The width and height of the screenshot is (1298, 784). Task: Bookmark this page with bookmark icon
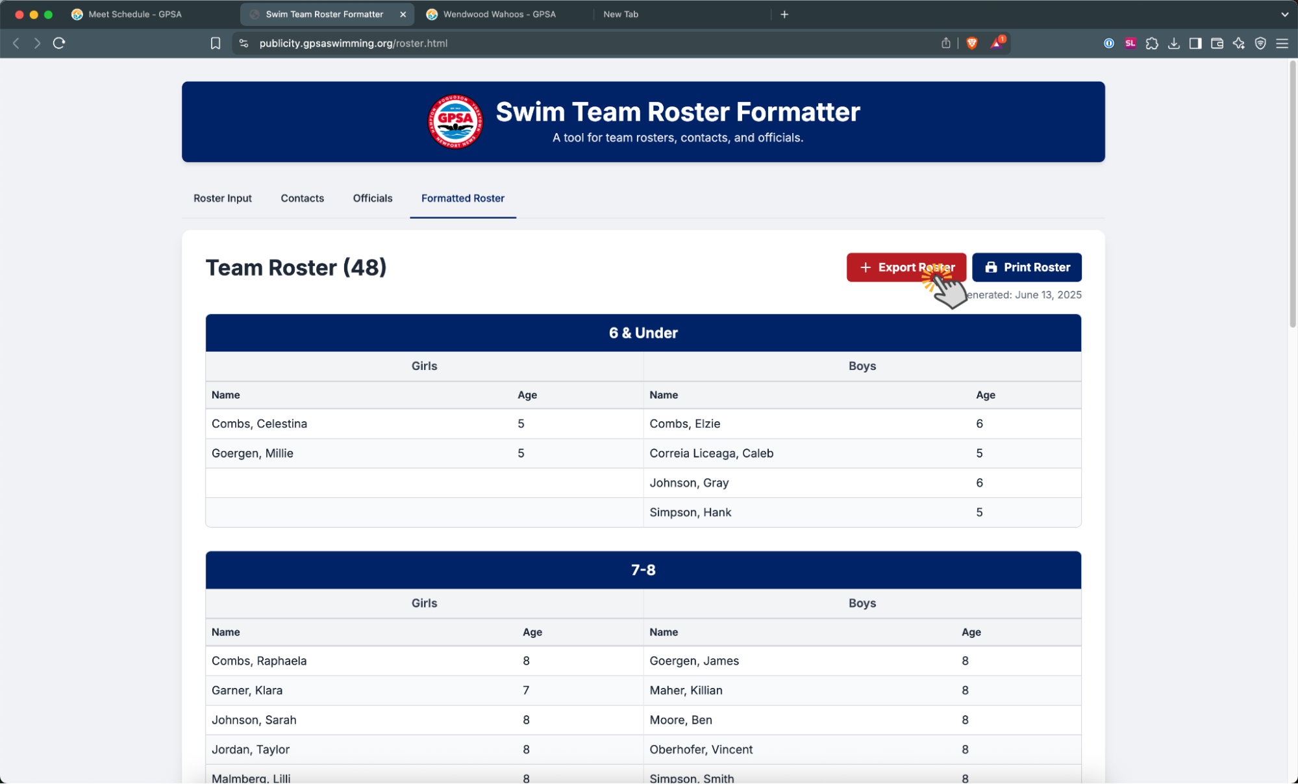pos(216,43)
